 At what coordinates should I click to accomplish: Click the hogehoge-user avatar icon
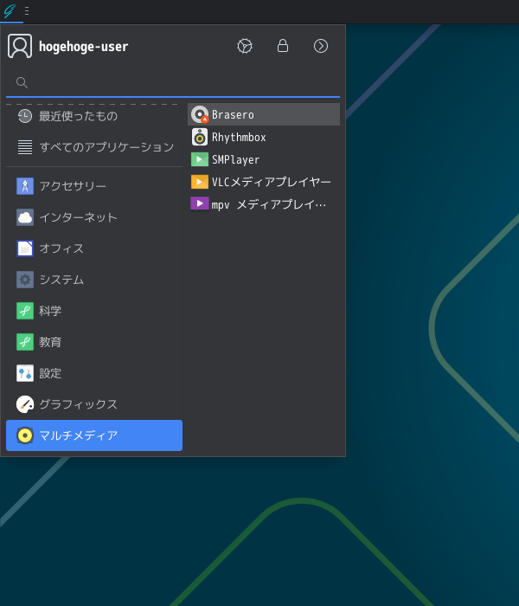[x=20, y=46]
